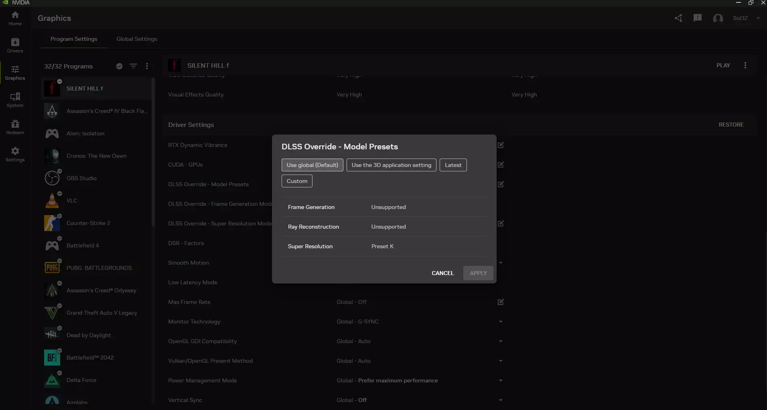The image size is (767, 410).
Task: Restore down the NVIDIA window
Action: 751,3
